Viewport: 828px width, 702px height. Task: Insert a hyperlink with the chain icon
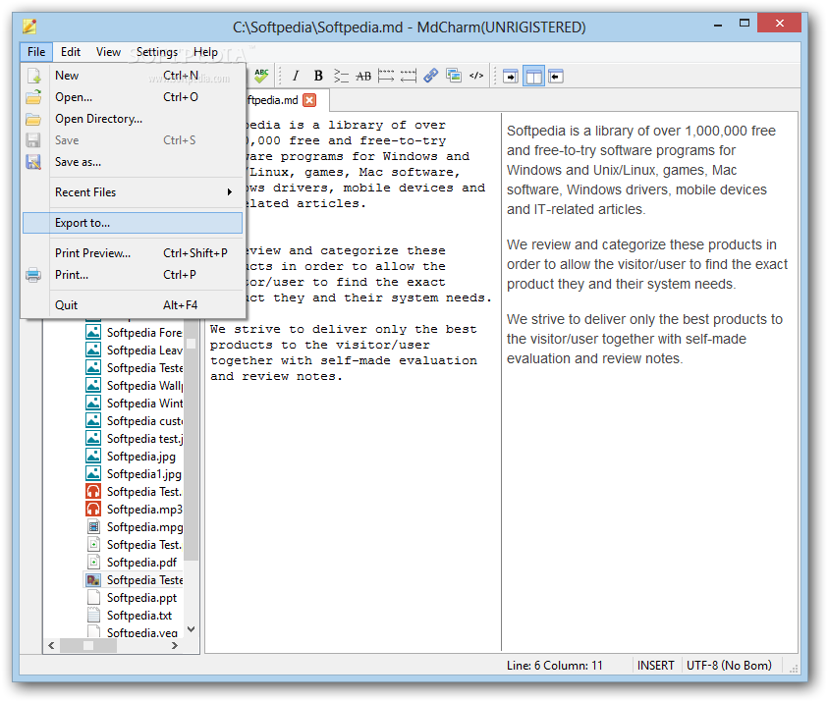(x=431, y=76)
